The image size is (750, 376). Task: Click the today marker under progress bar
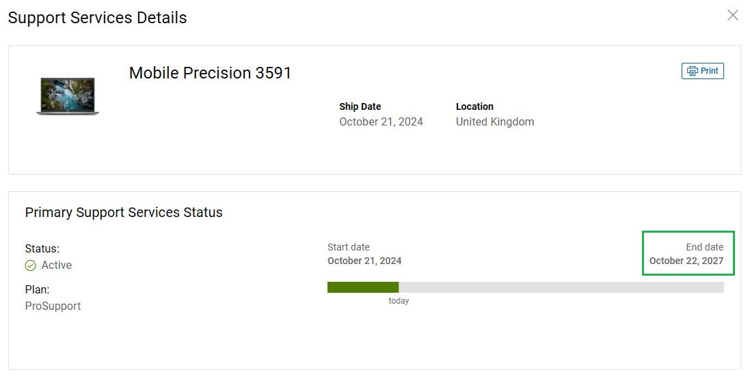point(399,301)
